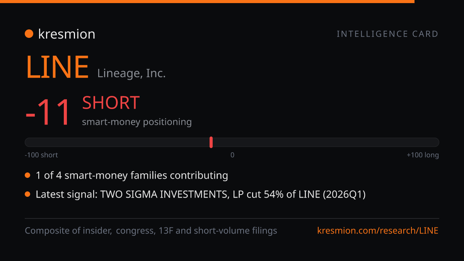The height and width of the screenshot is (261, 464).
Task: Click the composite filings footer description
Action: (151, 231)
